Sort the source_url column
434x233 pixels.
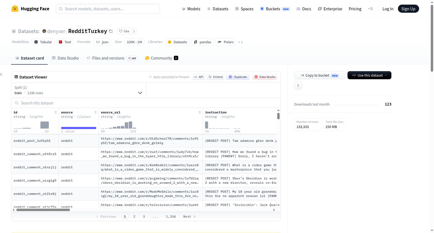[x=200, y=112]
